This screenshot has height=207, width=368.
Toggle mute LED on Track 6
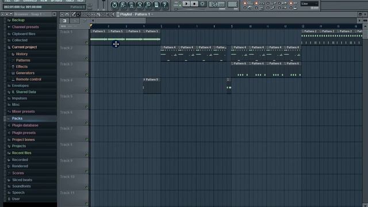click(86, 122)
